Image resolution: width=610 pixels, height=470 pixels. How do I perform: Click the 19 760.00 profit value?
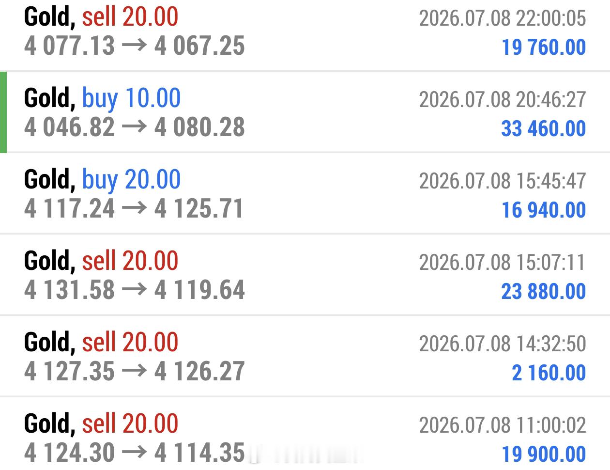pyautogui.click(x=544, y=47)
